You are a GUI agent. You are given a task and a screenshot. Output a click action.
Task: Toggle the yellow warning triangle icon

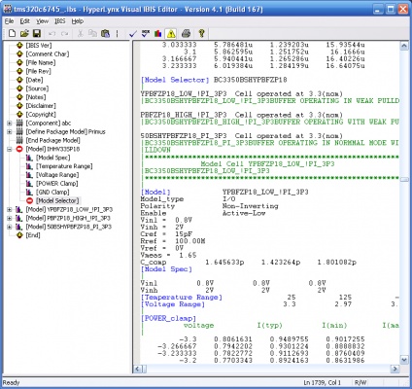coord(171,33)
